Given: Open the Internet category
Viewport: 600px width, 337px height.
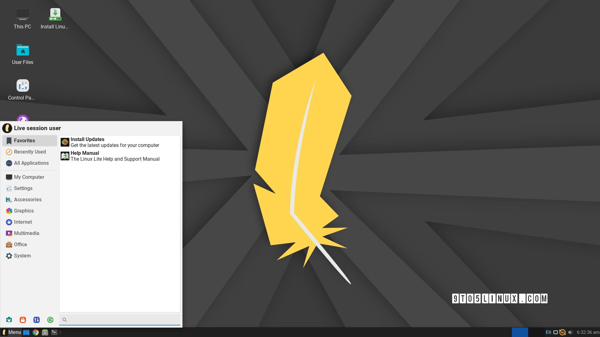Looking at the screenshot, I should pyautogui.click(x=23, y=222).
